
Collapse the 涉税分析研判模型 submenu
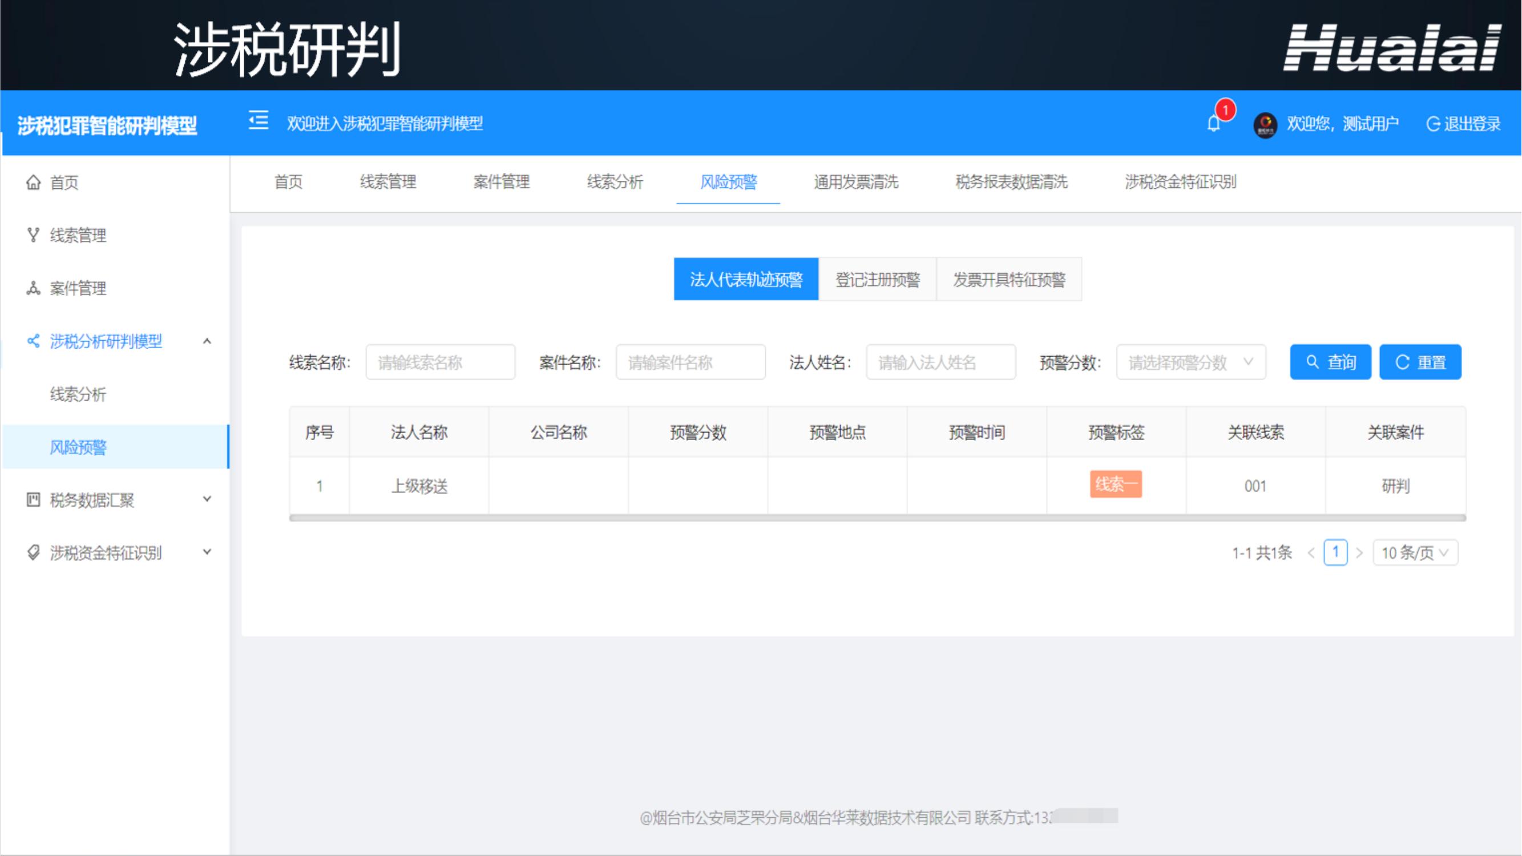click(207, 341)
